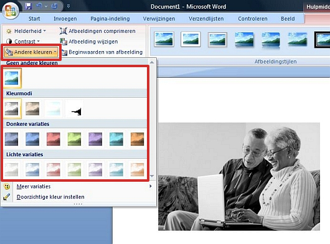Choose the light green variation
The height and width of the screenshot is (244, 330).
point(75,169)
